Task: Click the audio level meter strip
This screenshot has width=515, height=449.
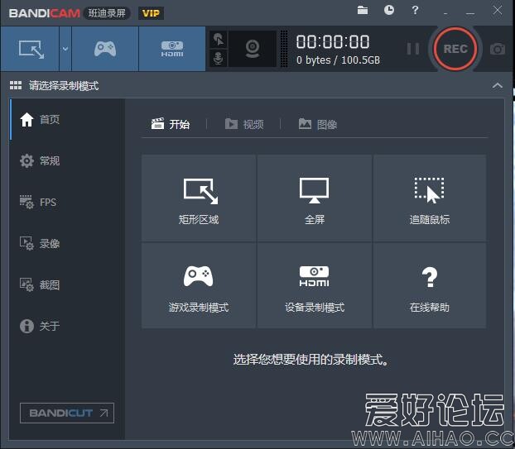Action: click(285, 49)
